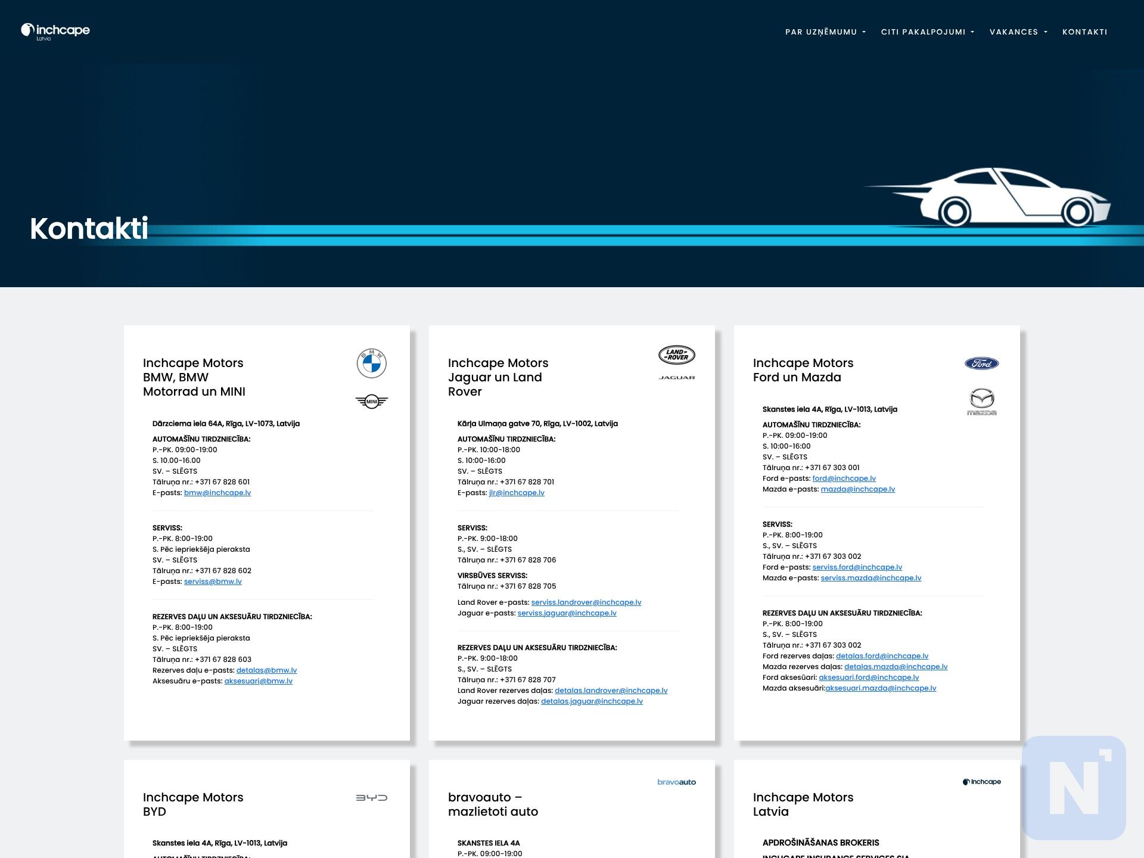Viewport: 1144px width, 858px height.
Task: Click the 'Inchcape Motors BMW, BMW Motorrad un MINI' heading
Action: point(194,378)
